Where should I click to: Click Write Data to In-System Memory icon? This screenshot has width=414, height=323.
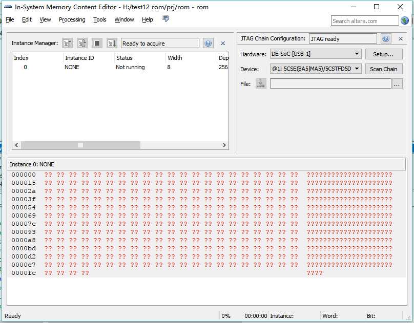(112, 43)
